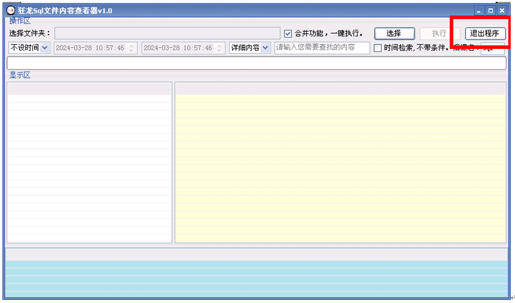Viewport: 515px width, 303px height.
Task: Click the 选择文件夹 path field
Action: (x=167, y=34)
